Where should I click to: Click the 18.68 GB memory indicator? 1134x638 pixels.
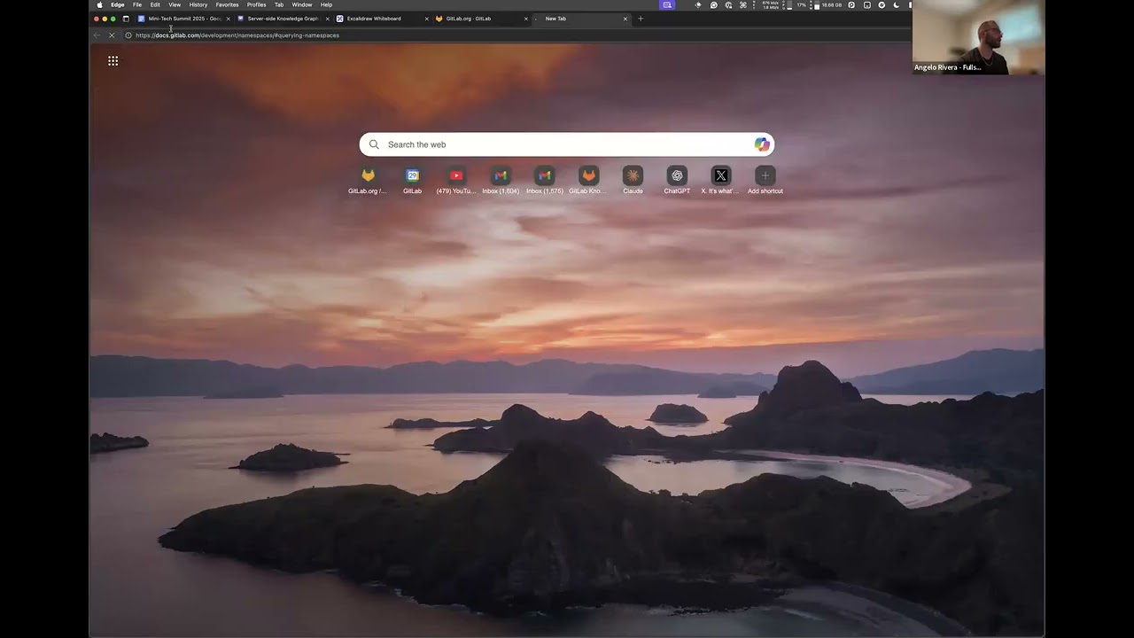tap(826, 4)
